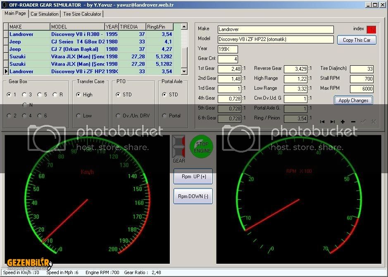Select gear 6 radio button
Screen dimensions: 388x277
pos(40,116)
